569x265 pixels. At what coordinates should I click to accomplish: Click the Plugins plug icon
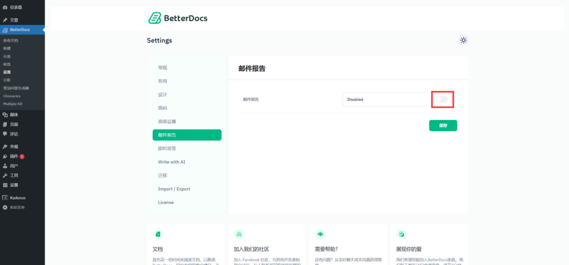(5, 157)
